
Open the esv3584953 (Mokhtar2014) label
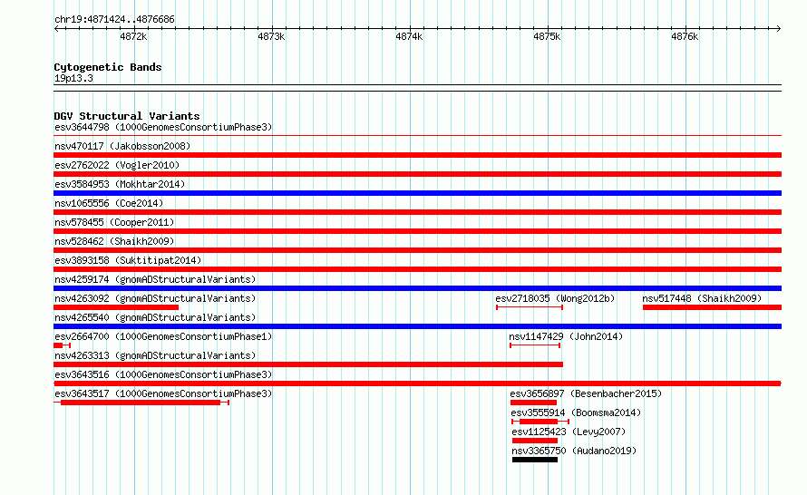click(x=120, y=184)
